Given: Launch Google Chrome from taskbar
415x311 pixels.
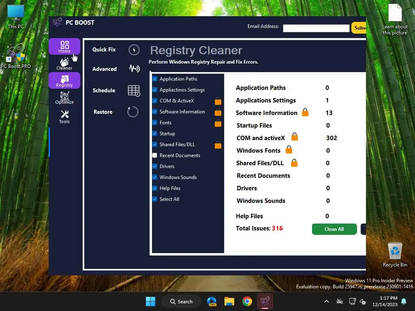Looking at the screenshot, I should 247,301.
